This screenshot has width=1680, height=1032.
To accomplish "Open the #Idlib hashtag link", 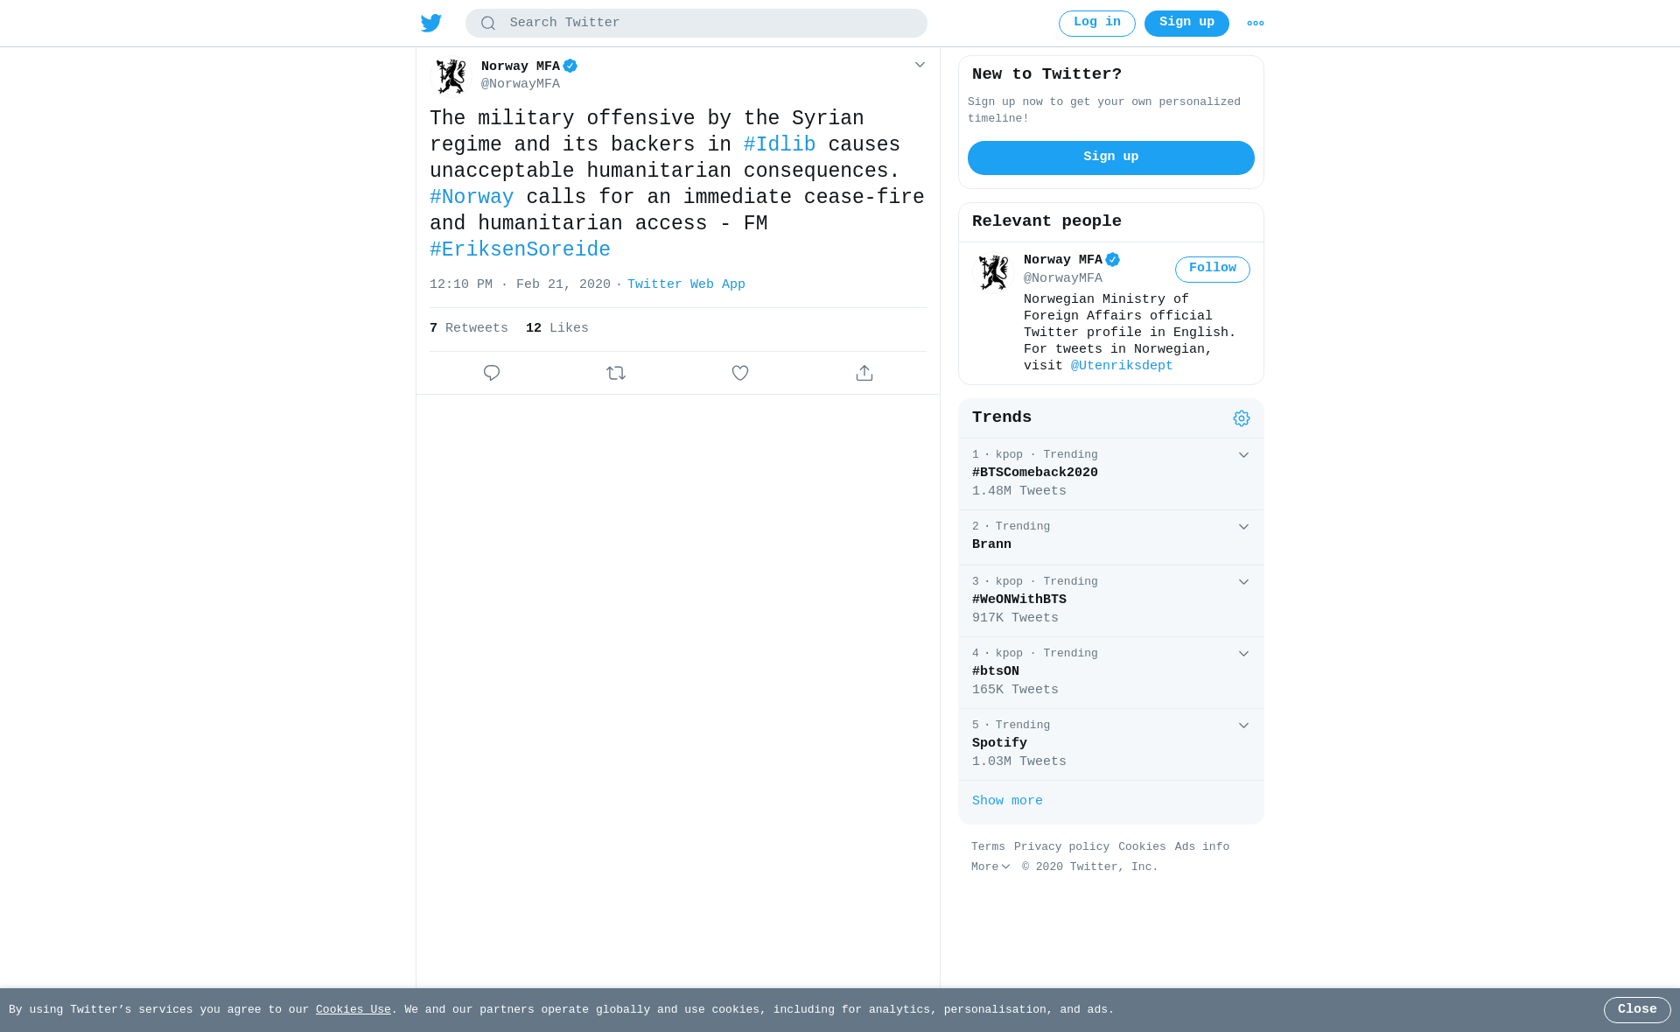I will click(x=780, y=144).
